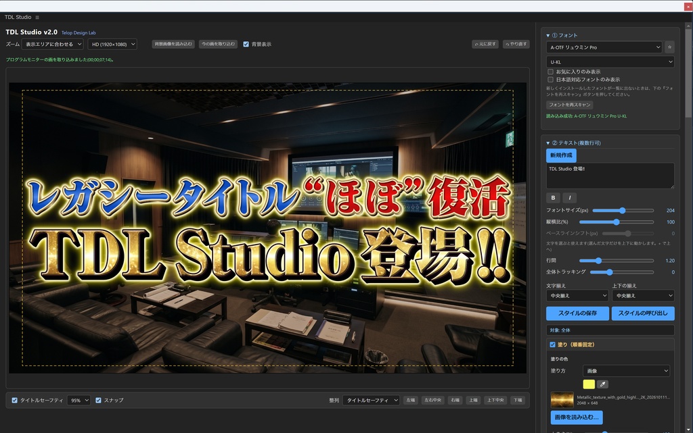Align top with the 上端 button
This screenshot has width=693, height=433.
click(473, 401)
